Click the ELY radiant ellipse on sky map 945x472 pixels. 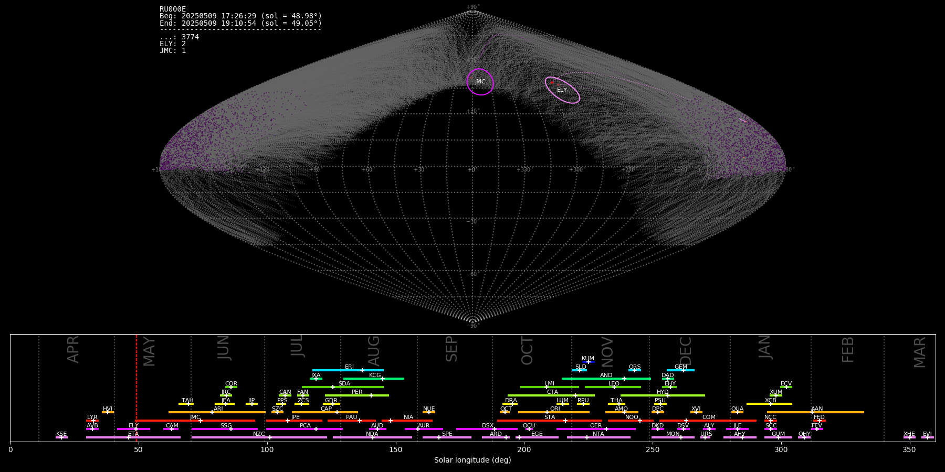[562, 90]
